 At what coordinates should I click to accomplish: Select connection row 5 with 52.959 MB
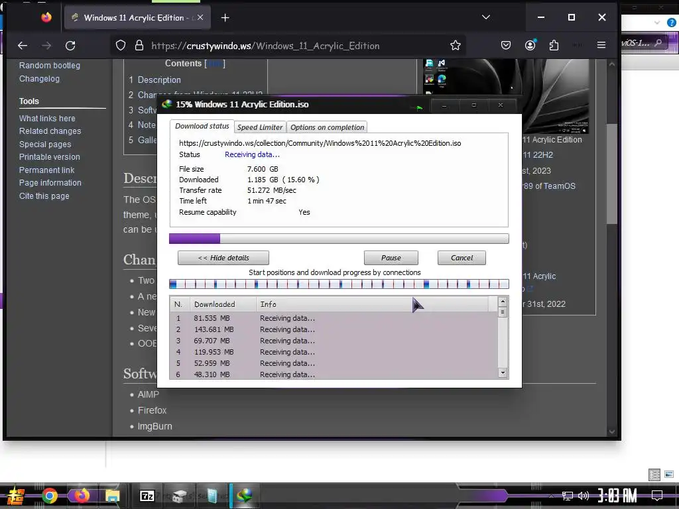pos(334,363)
